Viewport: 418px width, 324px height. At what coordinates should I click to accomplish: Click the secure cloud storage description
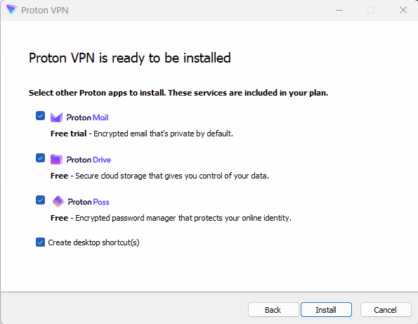[x=159, y=176]
